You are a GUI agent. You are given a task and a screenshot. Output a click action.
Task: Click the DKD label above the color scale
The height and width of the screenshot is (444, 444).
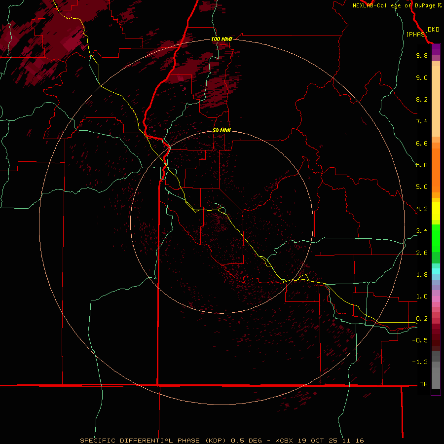[x=434, y=30]
